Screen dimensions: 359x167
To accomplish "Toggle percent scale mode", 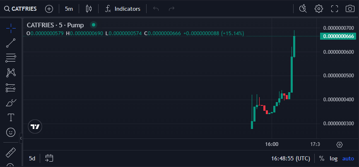I will click(322, 159).
